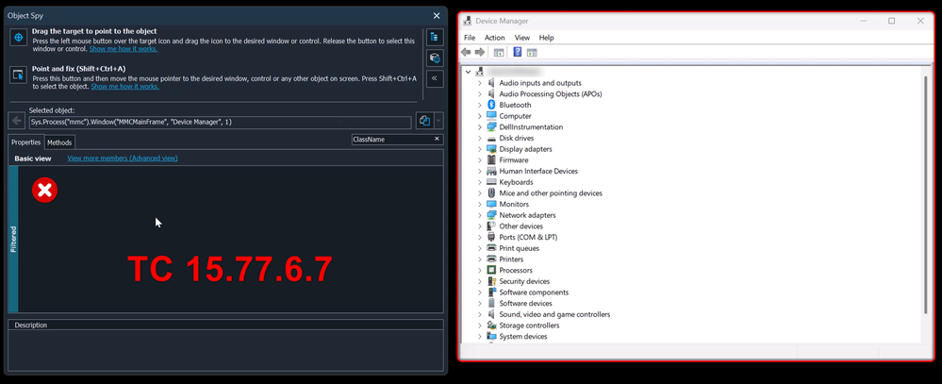
Task: Click the copy selected object name icon
Action: (x=424, y=121)
